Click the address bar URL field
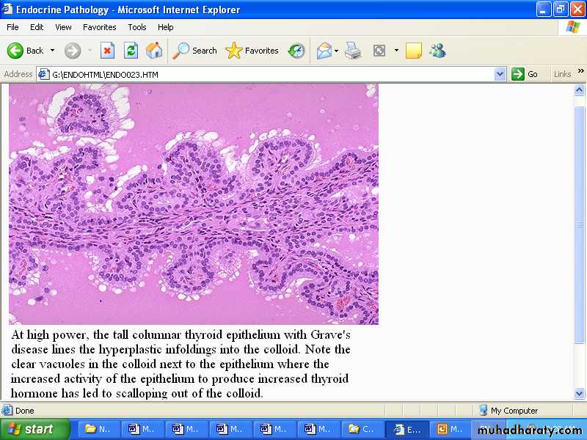Viewport: 587px width, 440px height. coord(271,74)
